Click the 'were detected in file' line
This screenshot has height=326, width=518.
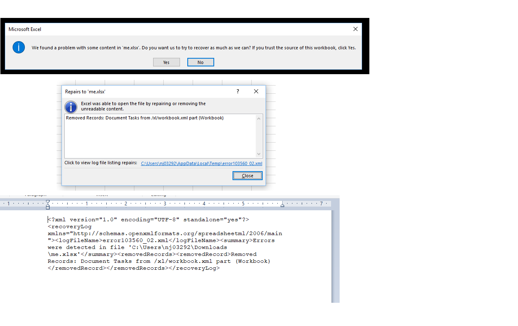click(x=137, y=247)
